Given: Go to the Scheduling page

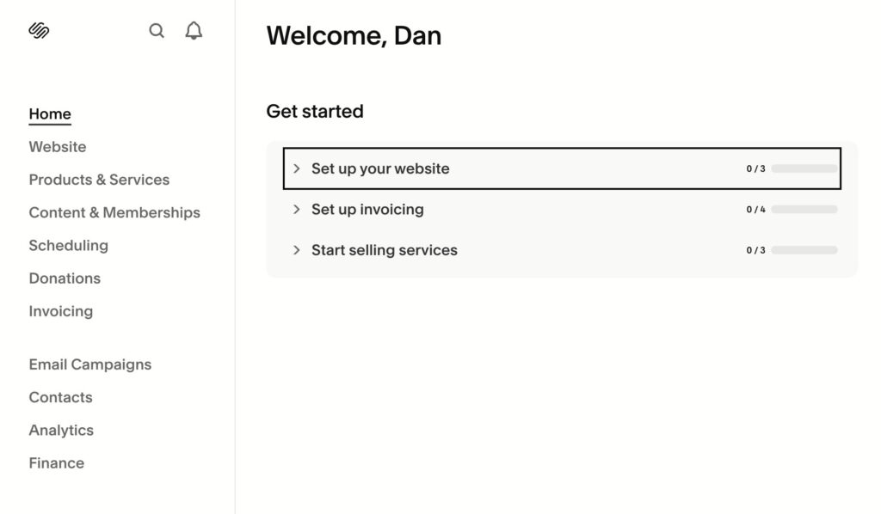Looking at the screenshot, I should tap(68, 245).
